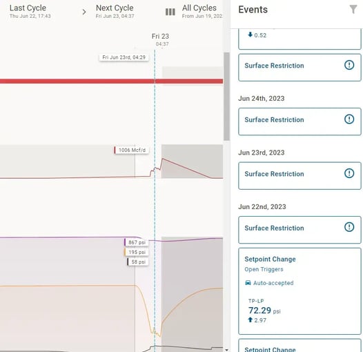The image size is (363, 352).
Task: Click the down arrow beside 0.52
Action: click(x=250, y=35)
